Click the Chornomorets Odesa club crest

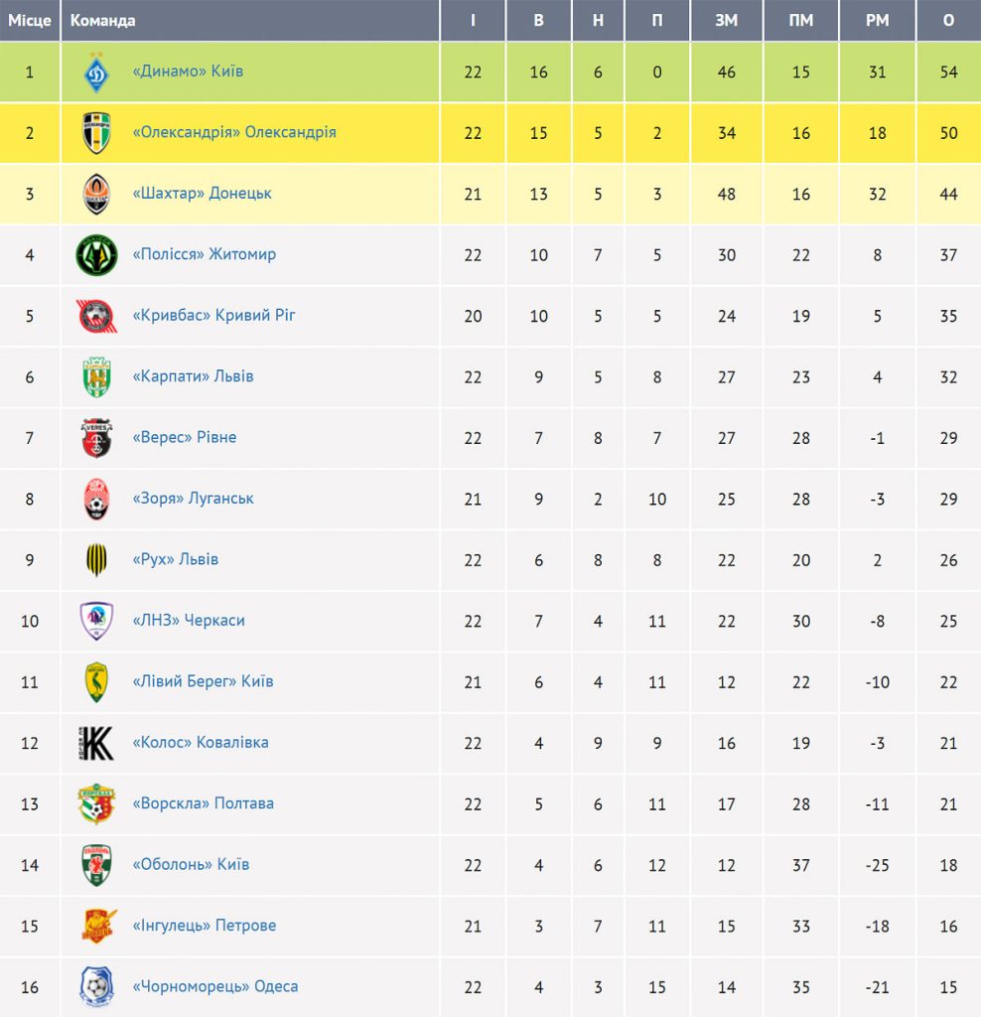(96, 987)
